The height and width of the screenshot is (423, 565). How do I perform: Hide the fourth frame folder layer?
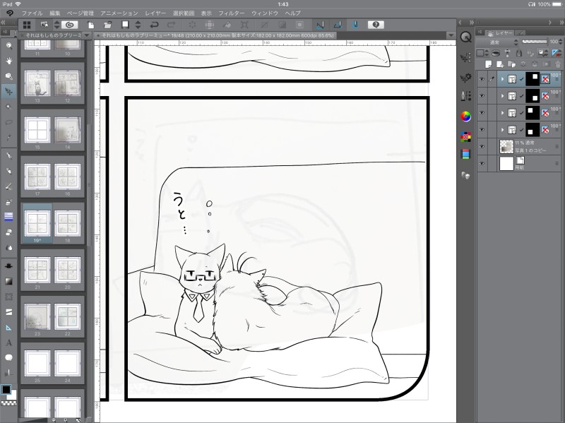(482, 130)
